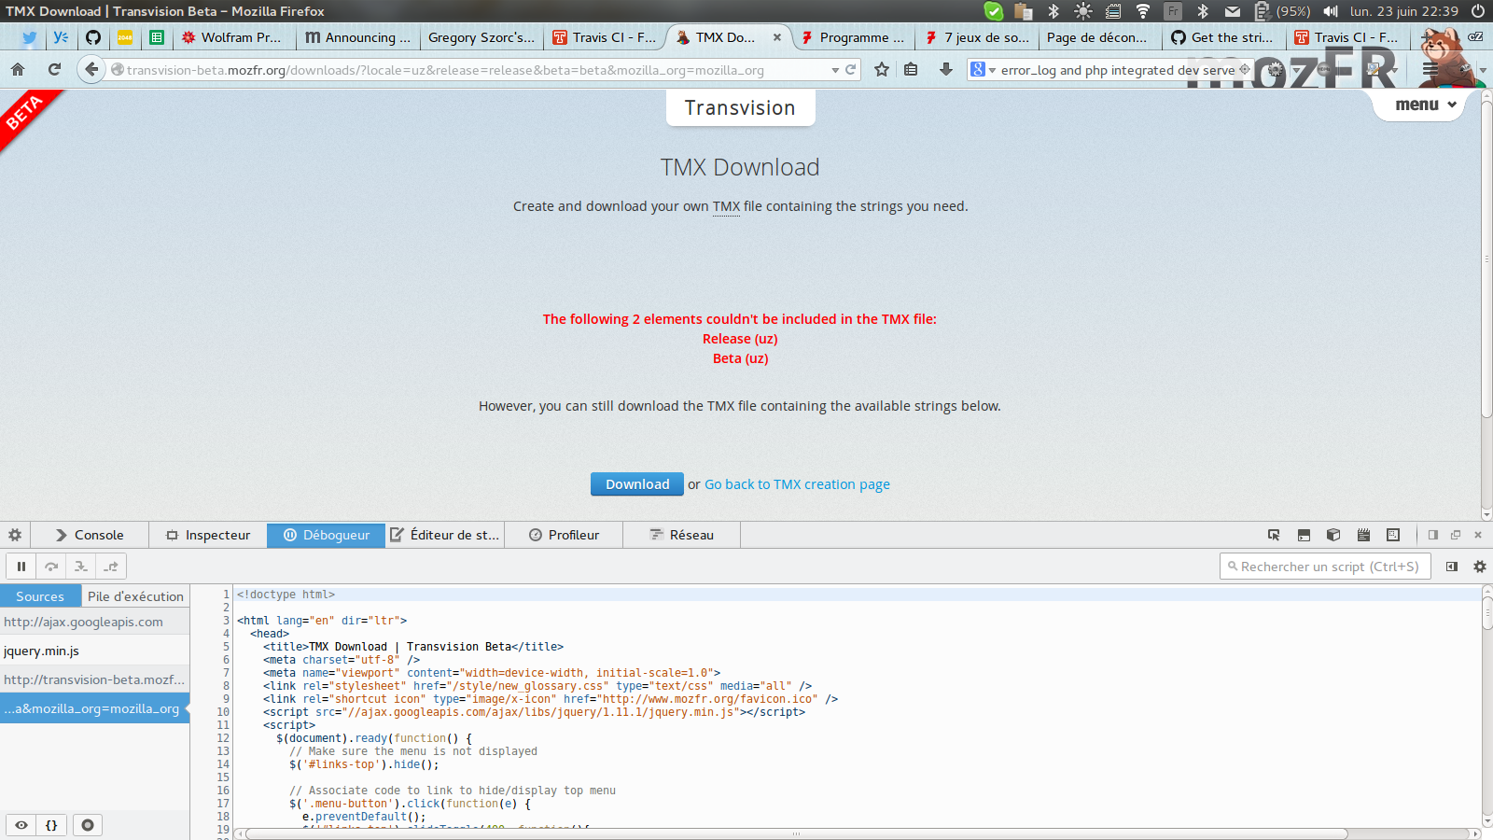Switch to Programme ... tab
Viewport: 1493px width, 840px height.
pyautogui.click(x=854, y=37)
